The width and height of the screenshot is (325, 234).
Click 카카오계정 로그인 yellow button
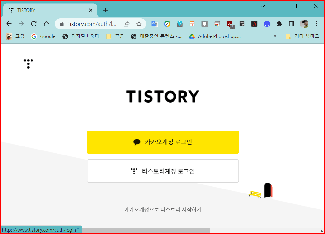click(163, 142)
